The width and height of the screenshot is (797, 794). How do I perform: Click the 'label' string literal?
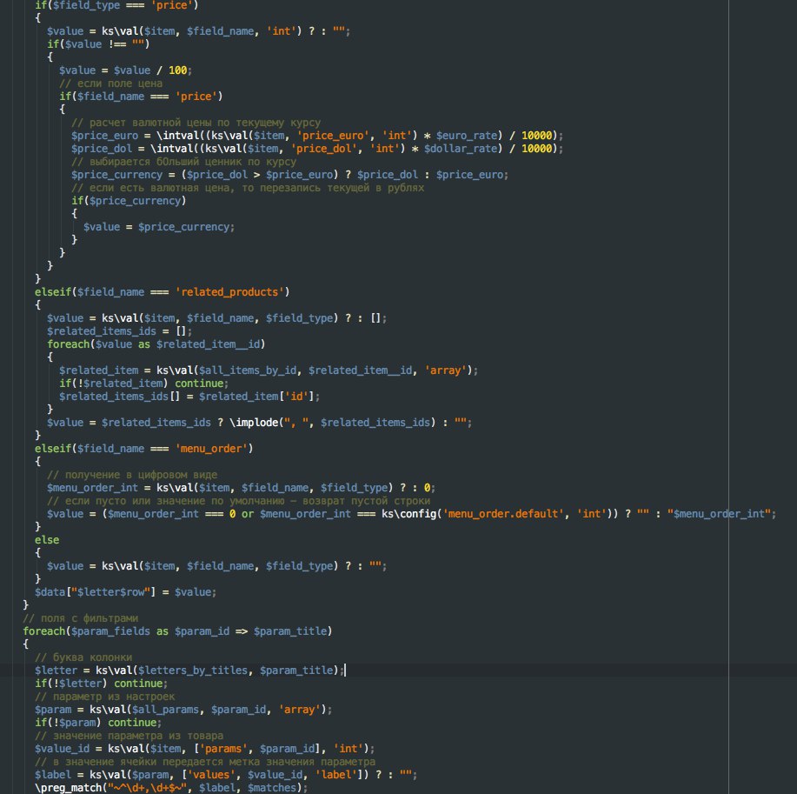(x=336, y=775)
